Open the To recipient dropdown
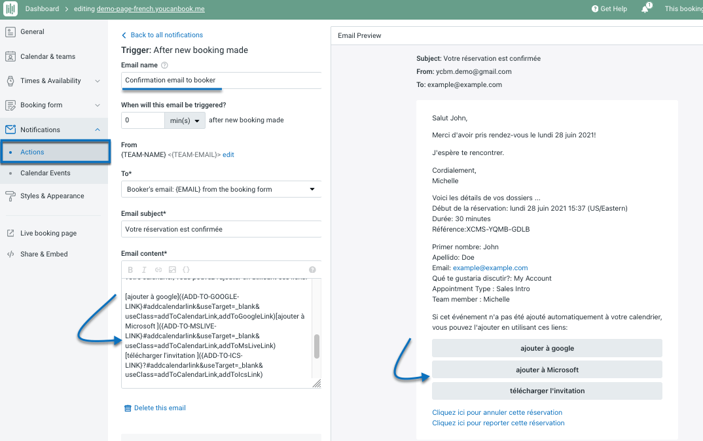 tap(221, 189)
